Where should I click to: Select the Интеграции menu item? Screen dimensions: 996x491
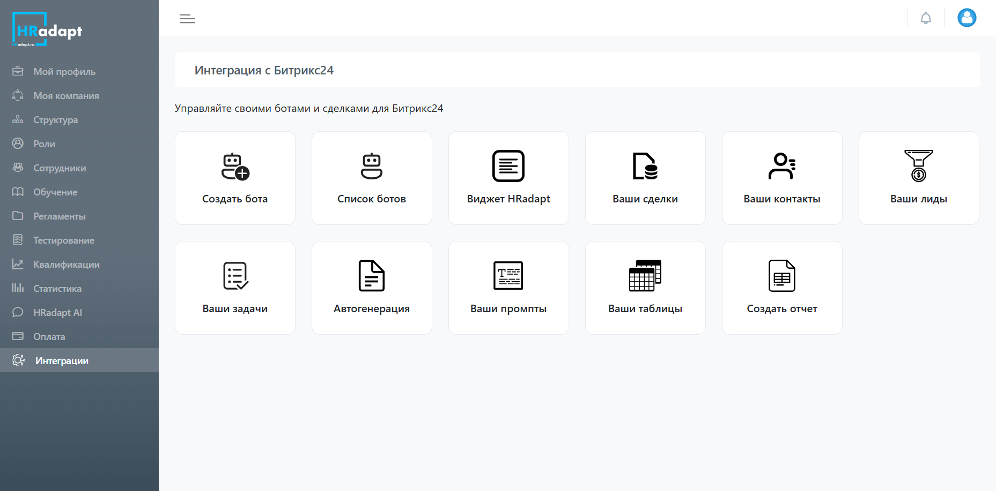[x=79, y=360]
